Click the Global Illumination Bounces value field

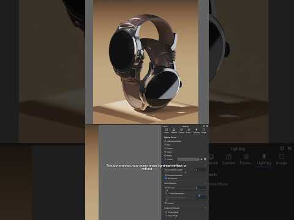pos(201,197)
